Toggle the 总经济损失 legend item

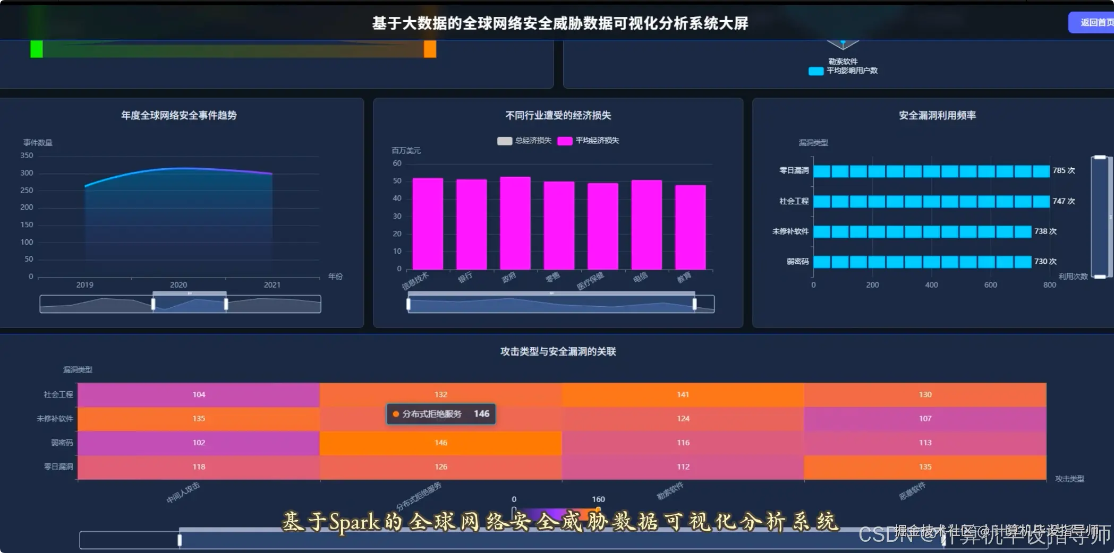coord(524,141)
